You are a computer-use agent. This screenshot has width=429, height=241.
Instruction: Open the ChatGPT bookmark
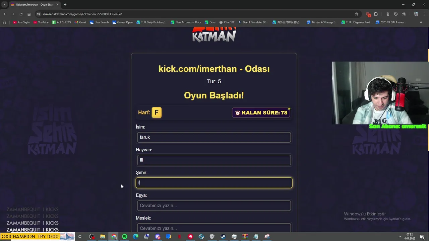point(227,22)
